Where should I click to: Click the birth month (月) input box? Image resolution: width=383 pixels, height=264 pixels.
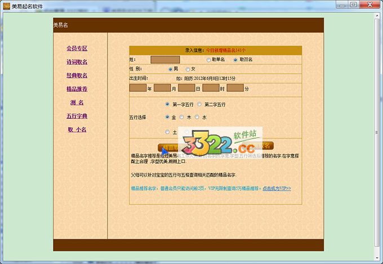point(162,88)
